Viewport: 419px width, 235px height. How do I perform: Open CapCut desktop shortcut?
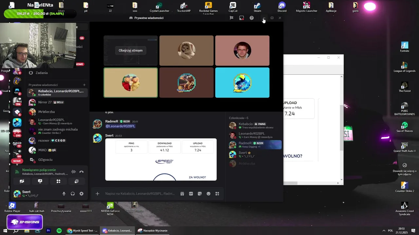pyautogui.click(x=233, y=7)
